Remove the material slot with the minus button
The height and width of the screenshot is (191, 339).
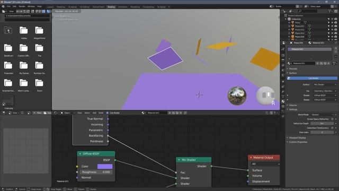pos(336,53)
